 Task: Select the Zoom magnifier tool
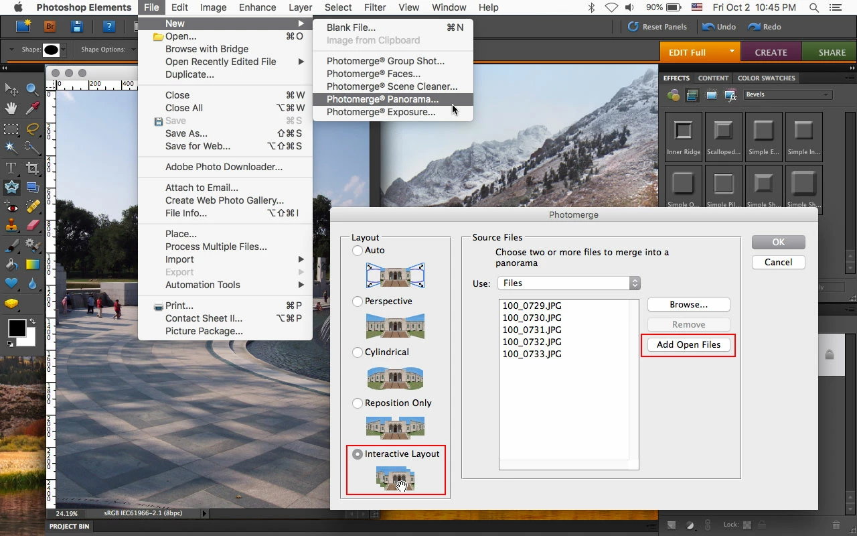click(32, 88)
